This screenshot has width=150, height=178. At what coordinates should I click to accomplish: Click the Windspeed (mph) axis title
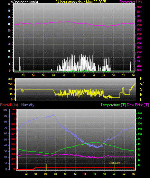[x=24, y=2]
